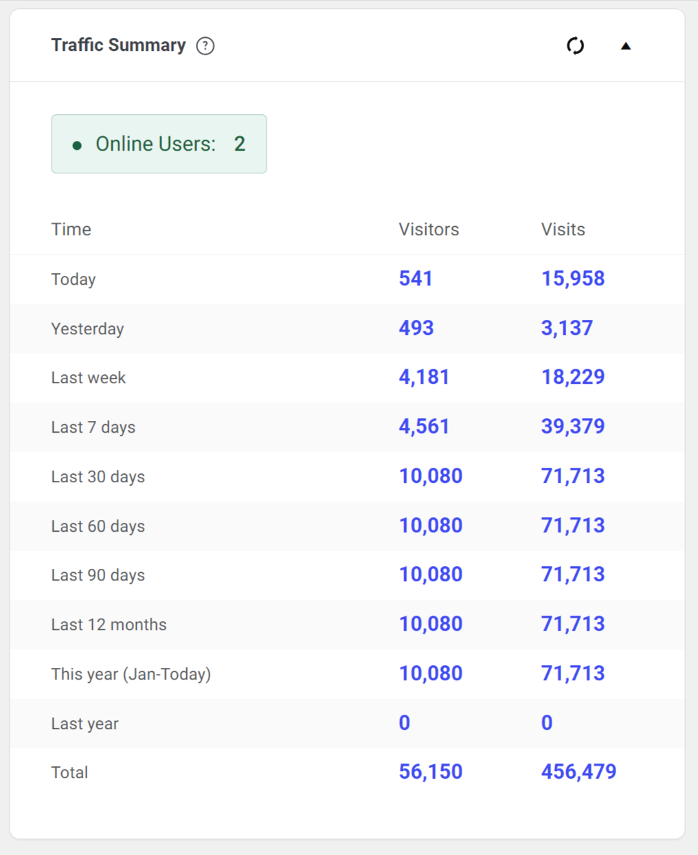Refresh the Traffic Summary widget

[575, 46]
